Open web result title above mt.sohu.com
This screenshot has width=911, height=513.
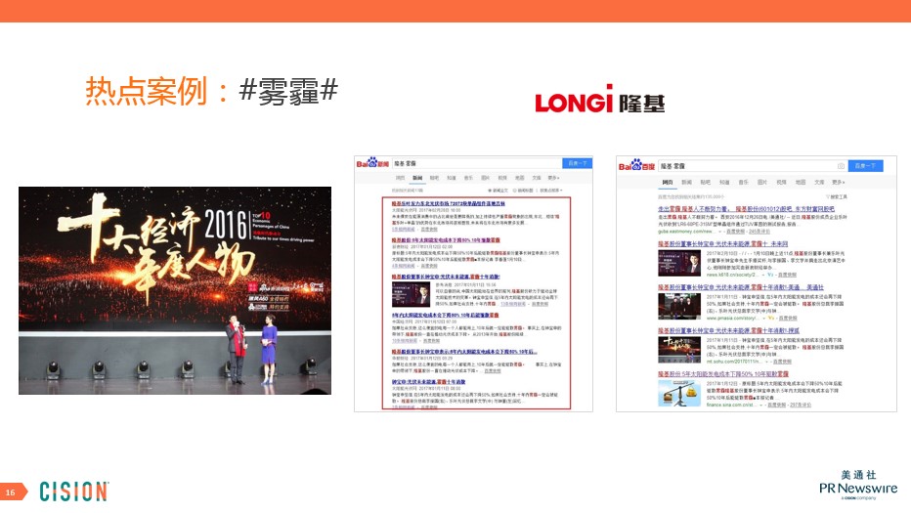728,330
